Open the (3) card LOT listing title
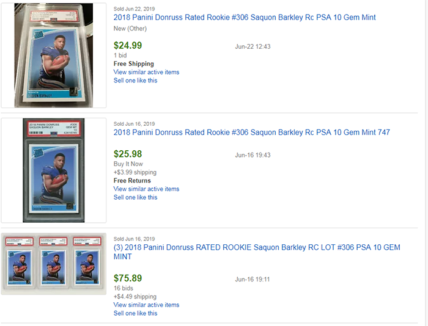 [257, 252]
